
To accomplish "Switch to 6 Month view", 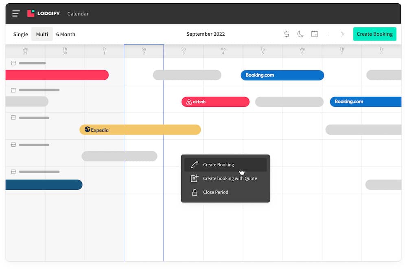I will [66, 34].
